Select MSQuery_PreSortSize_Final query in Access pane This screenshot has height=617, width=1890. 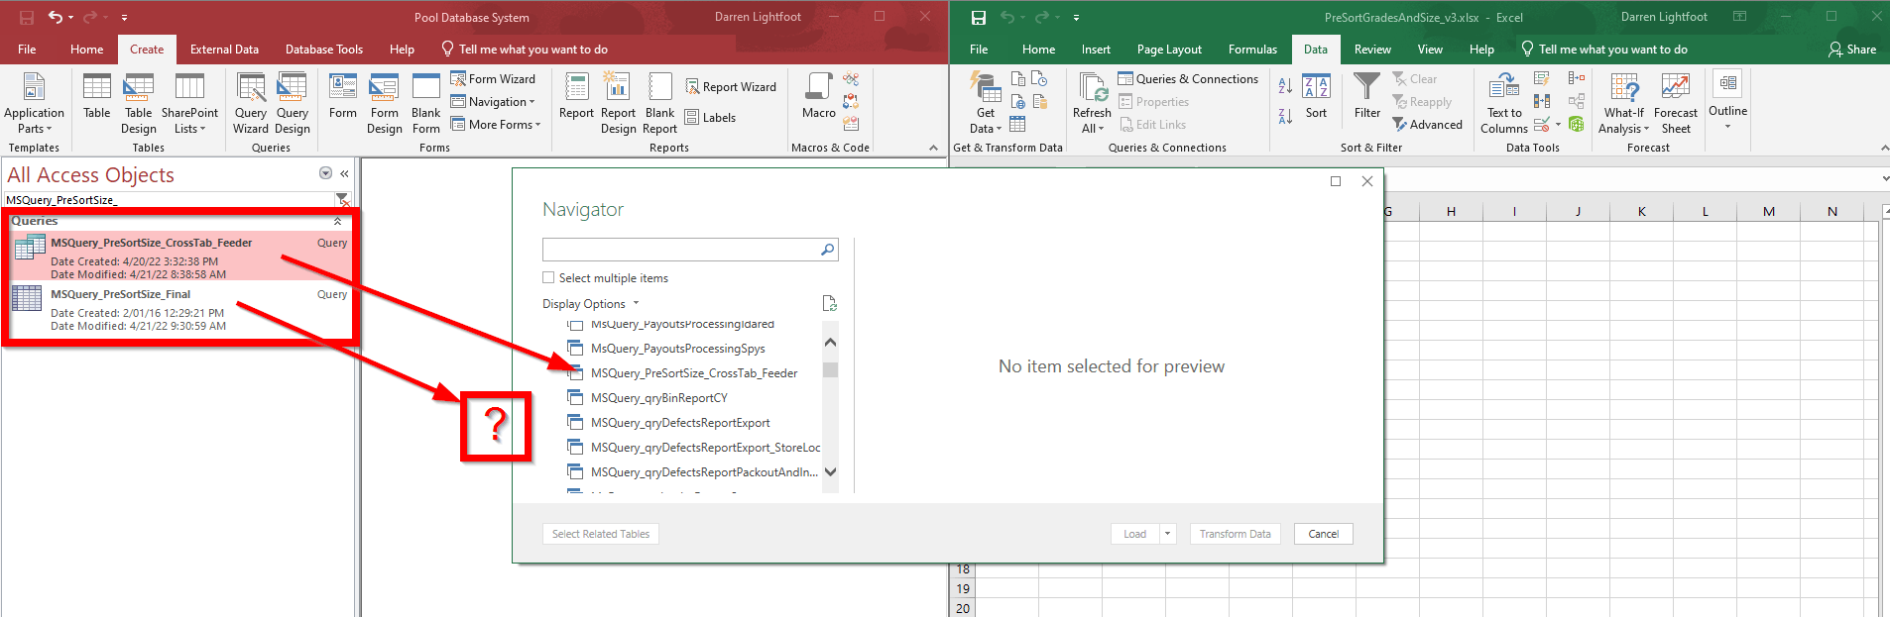pyautogui.click(x=179, y=309)
